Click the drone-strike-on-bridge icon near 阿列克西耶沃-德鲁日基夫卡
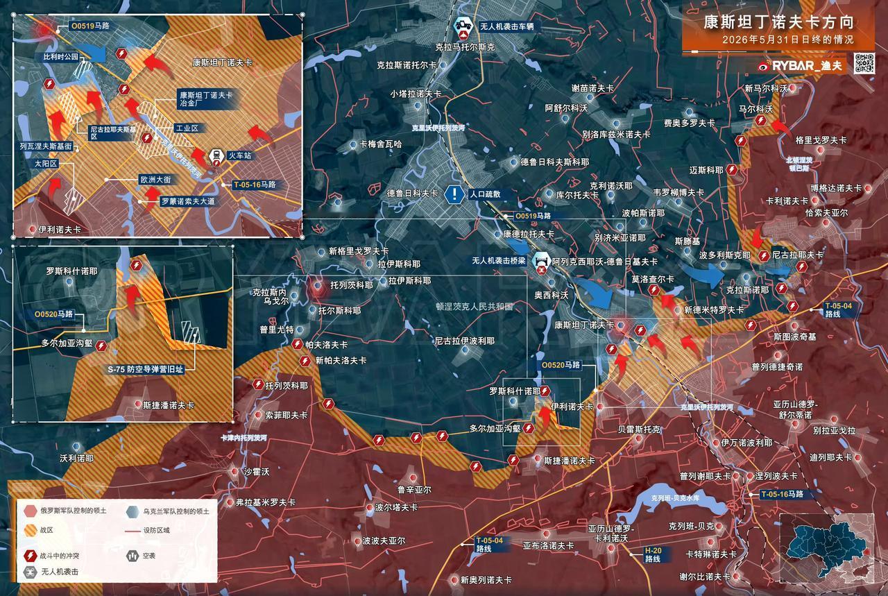Screen dimensions: 888x596 click(x=540, y=262)
